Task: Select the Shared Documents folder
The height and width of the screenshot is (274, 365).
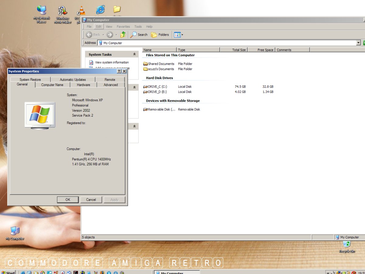Action: point(161,64)
